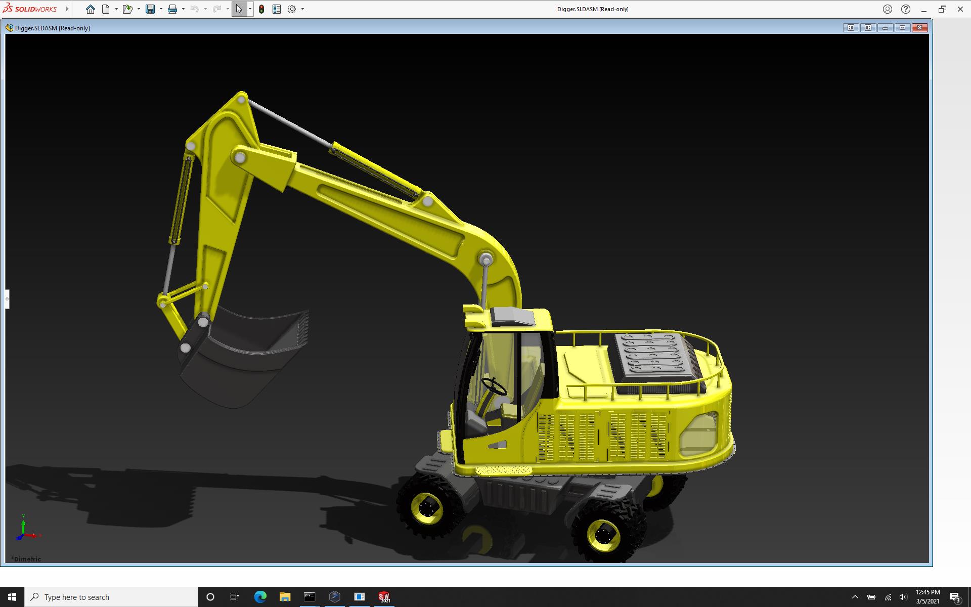The width and height of the screenshot is (971, 607).
Task: Open Microsoft Edge from the taskbar
Action: click(x=260, y=597)
